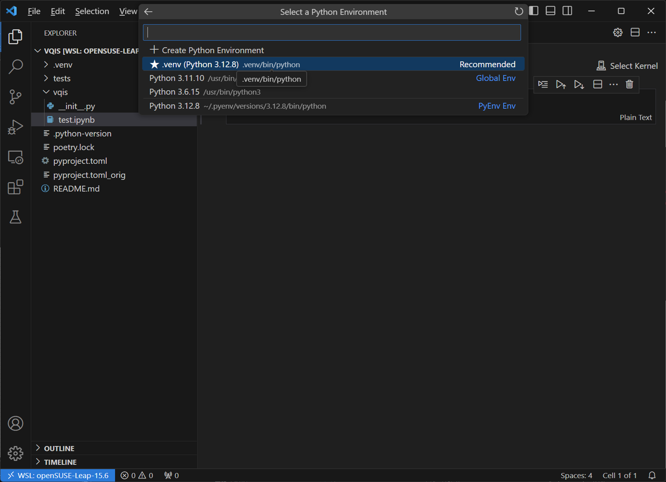Click Cell 1 of 1 status item

click(620, 475)
